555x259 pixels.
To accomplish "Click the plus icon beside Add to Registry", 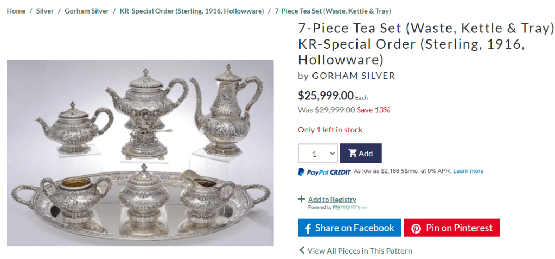I will point(302,199).
